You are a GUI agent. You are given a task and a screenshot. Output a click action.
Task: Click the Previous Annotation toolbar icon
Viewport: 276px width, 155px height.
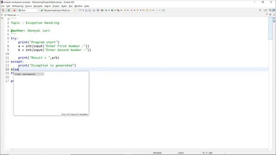(138, 10)
